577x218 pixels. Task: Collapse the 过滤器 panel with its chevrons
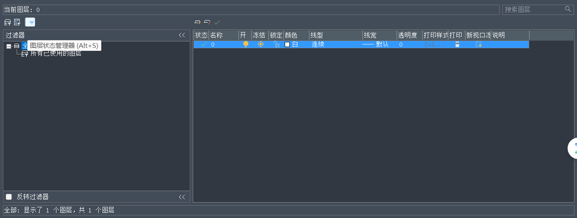point(182,35)
